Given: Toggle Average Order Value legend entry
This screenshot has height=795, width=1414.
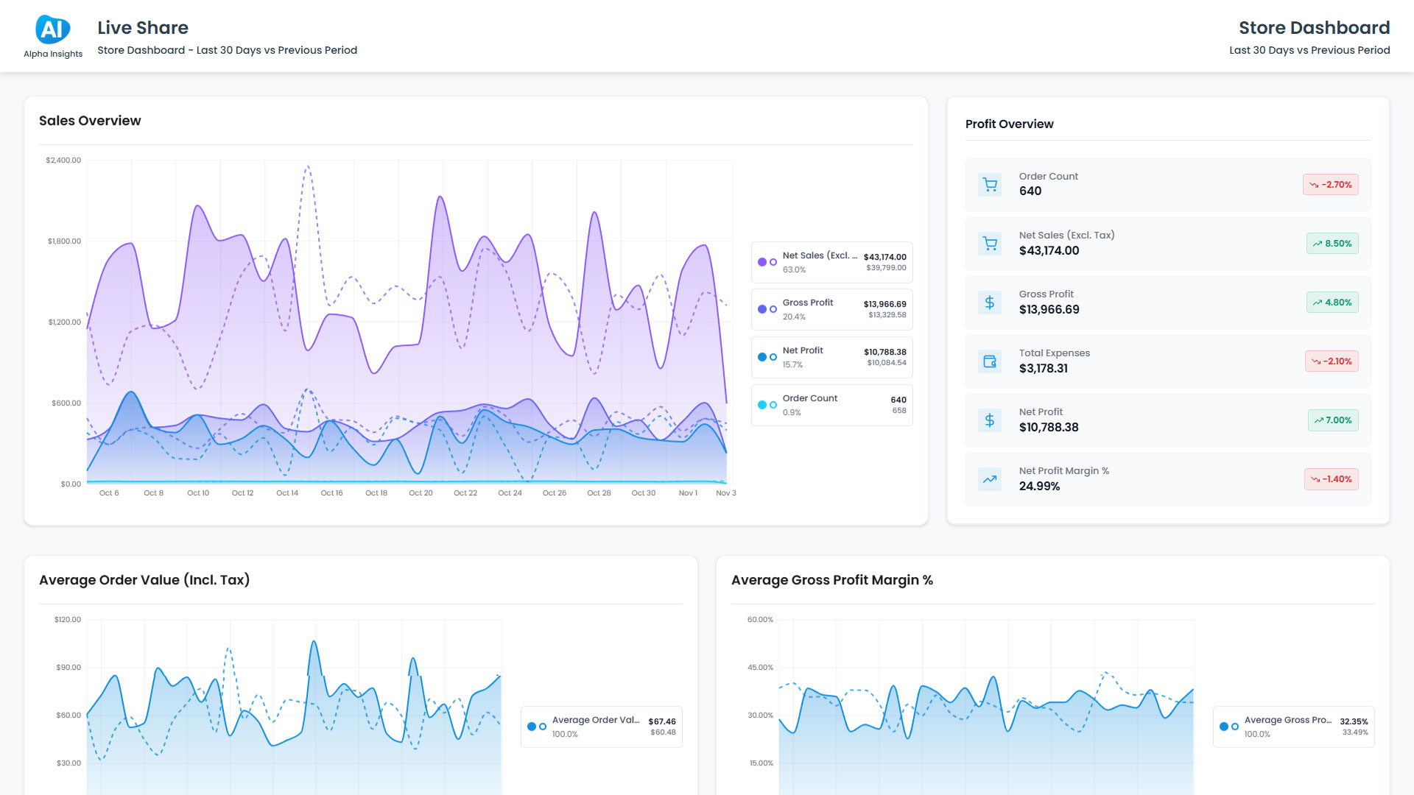Looking at the screenshot, I should (x=601, y=727).
